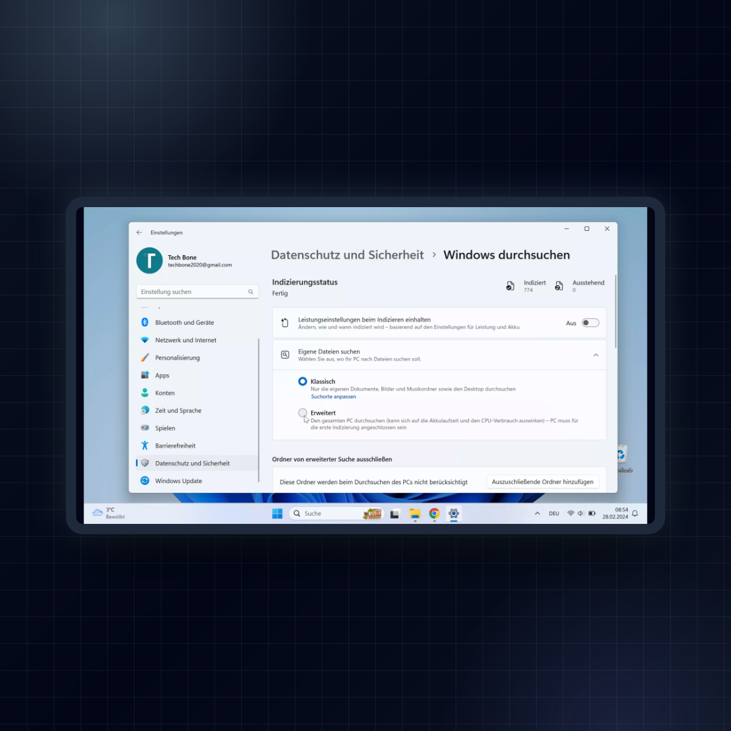Screen dimensions: 731x731
Task: Click the back arrow in Einstellungen window
Action: click(x=139, y=232)
